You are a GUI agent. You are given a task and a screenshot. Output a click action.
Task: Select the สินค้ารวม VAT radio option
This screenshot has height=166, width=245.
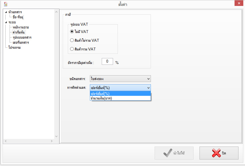[x=83, y=49]
